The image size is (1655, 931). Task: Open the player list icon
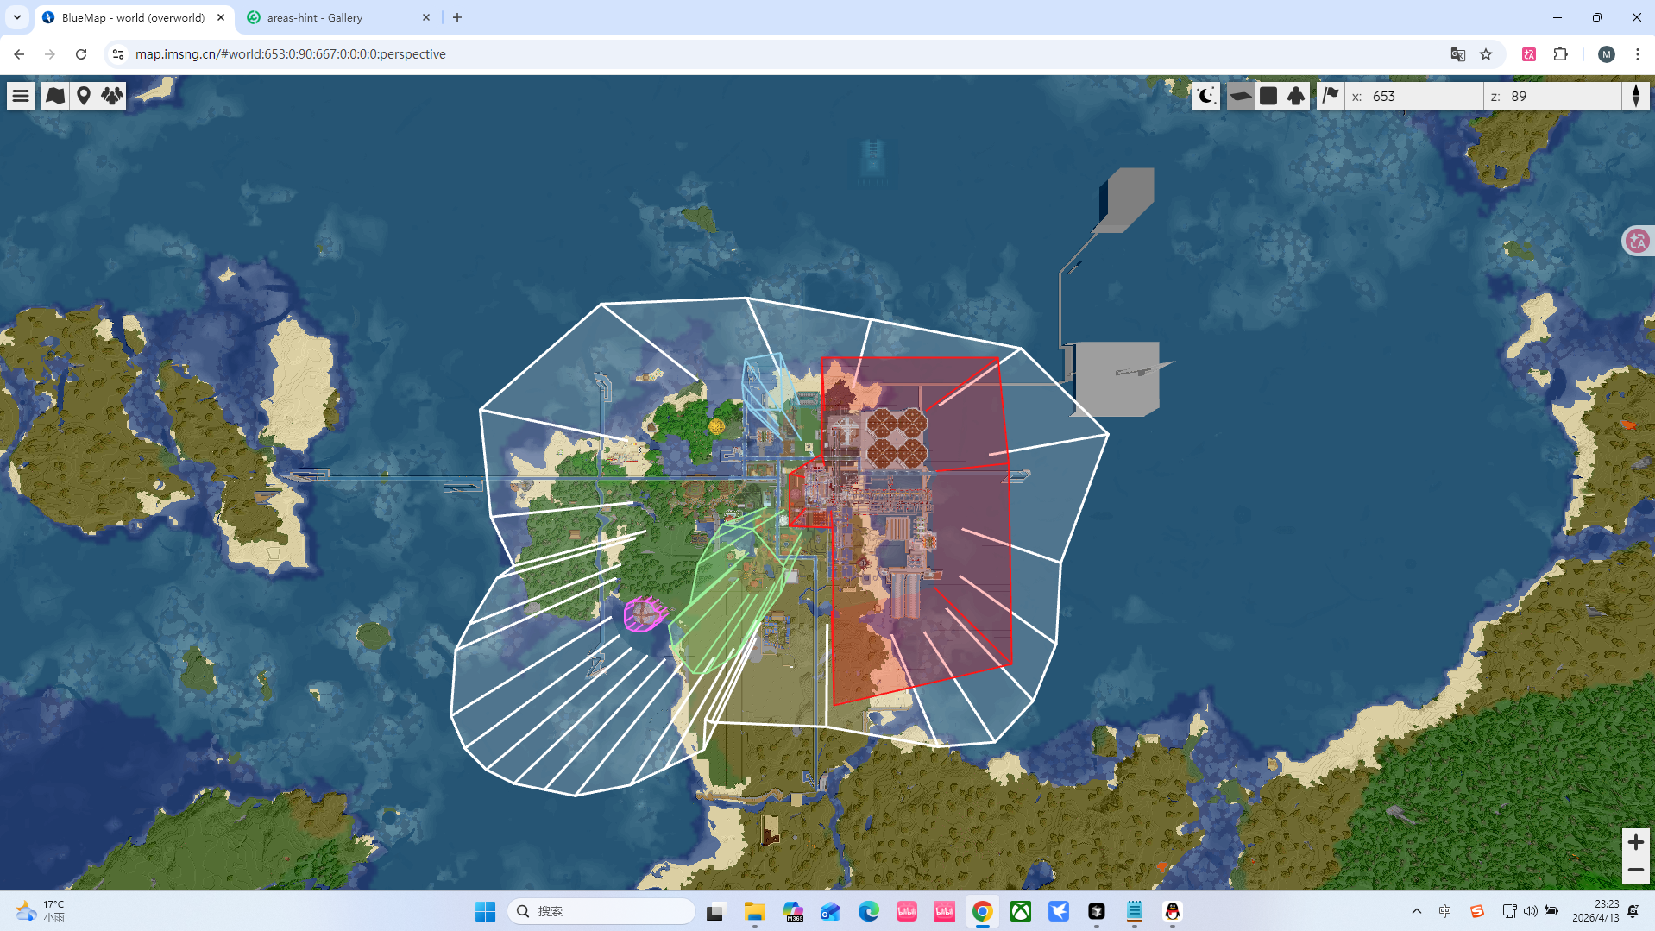pyautogui.click(x=112, y=96)
